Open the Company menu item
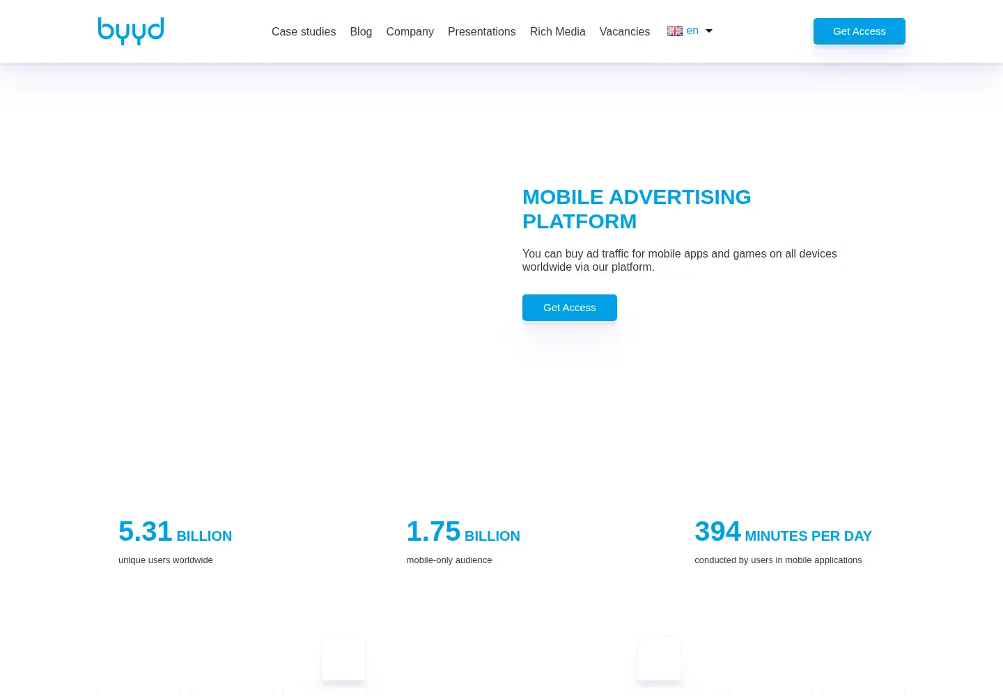Viewport: 1003px width, 696px height. pos(410,32)
